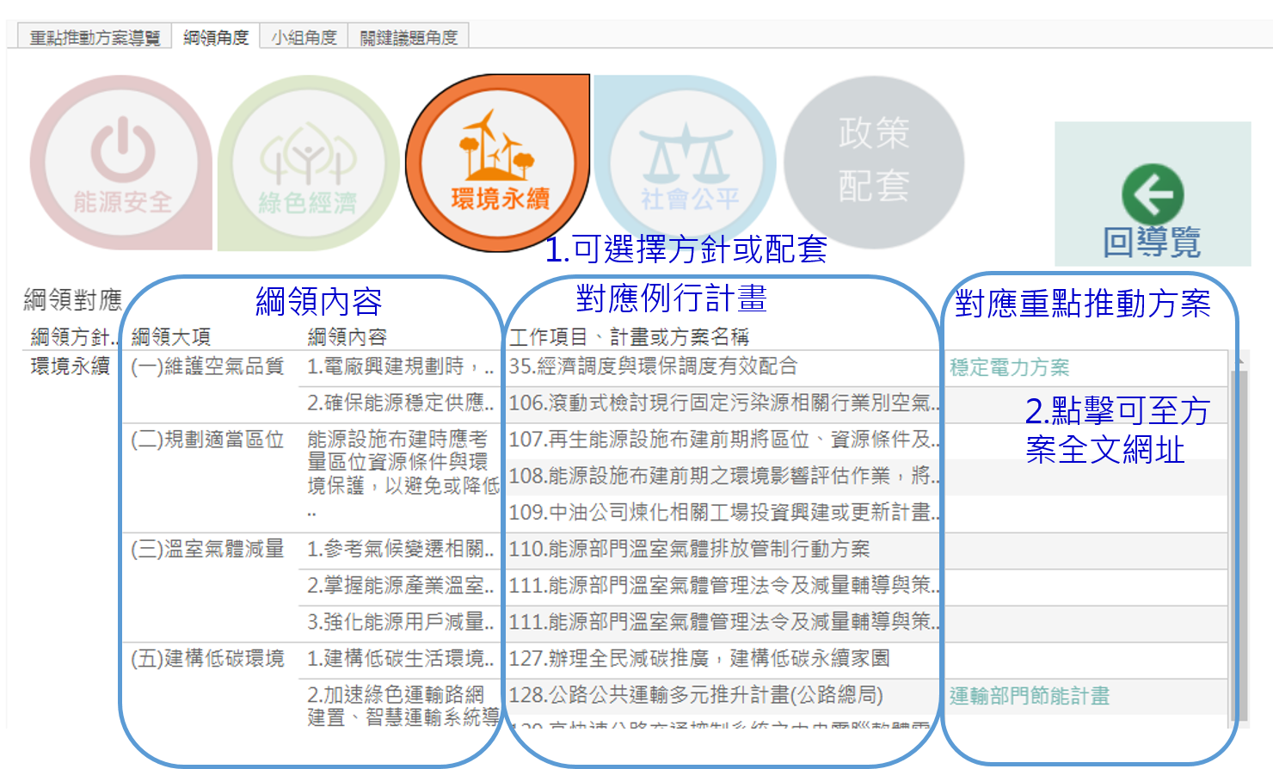
Task: Click the 1.建構低碳生活環境 cell
Action: (x=401, y=659)
